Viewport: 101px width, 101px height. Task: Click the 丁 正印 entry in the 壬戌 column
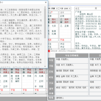[x=39, y=81]
